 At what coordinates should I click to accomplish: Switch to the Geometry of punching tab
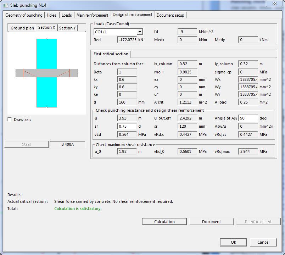(24, 15)
